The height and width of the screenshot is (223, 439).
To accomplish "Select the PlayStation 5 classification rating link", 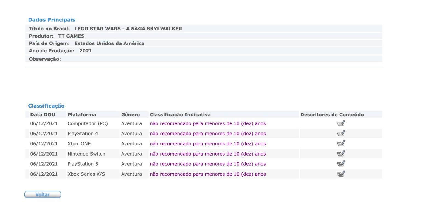I will click(208, 164).
